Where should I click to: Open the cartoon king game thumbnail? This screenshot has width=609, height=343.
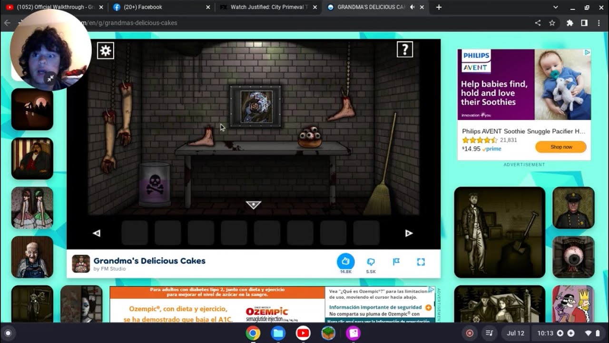[573, 304]
